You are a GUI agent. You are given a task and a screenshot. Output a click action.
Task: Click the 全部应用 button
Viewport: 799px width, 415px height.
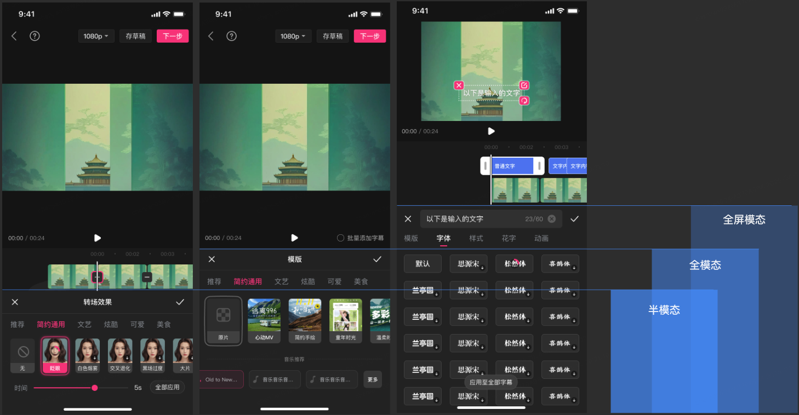tap(167, 388)
